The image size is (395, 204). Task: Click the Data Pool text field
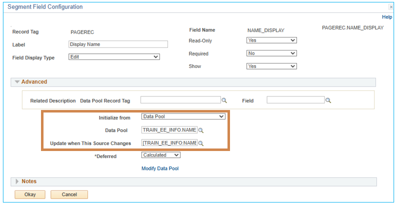(169, 130)
